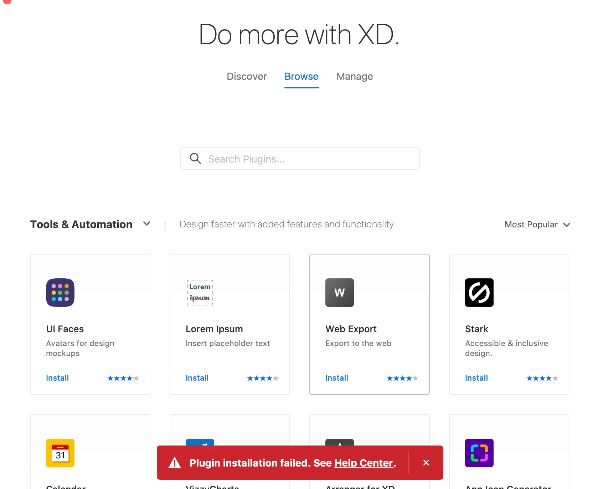This screenshot has height=489, width=598.
Task: Click the Web Export star rating
Action: (x=403, y=378)
